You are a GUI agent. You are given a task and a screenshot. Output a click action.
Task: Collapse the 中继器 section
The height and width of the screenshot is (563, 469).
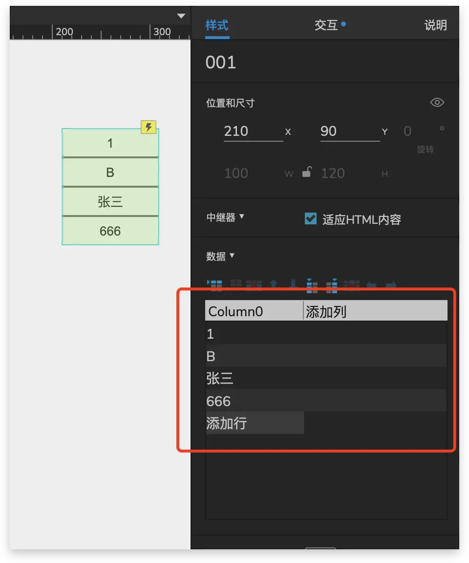(x=225, y=217)
